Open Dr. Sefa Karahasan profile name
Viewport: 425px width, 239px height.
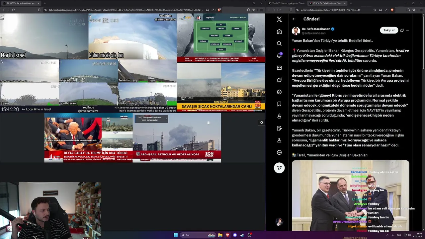316,29
